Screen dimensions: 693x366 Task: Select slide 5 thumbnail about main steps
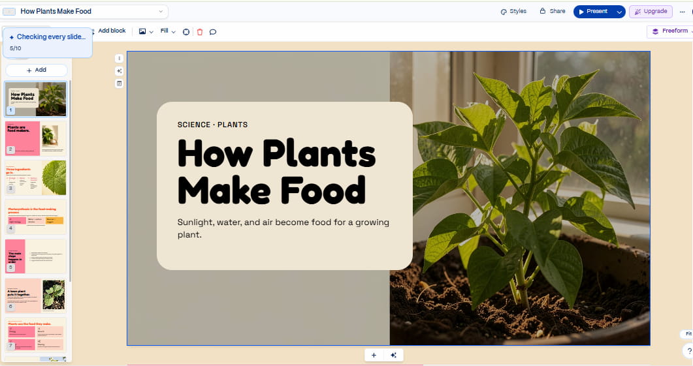tap(36, 256)
